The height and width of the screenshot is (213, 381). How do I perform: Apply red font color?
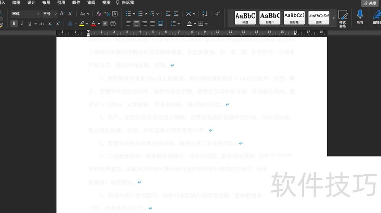93,23
